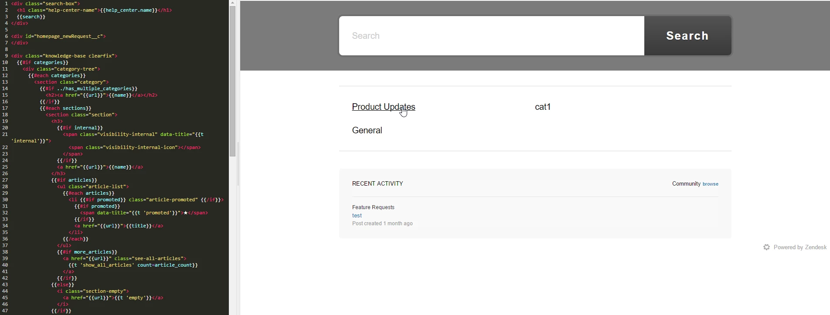This screenshot has height=315, width=830.
Task: Click code line 1 with search-box div
Action: (46, 3)
